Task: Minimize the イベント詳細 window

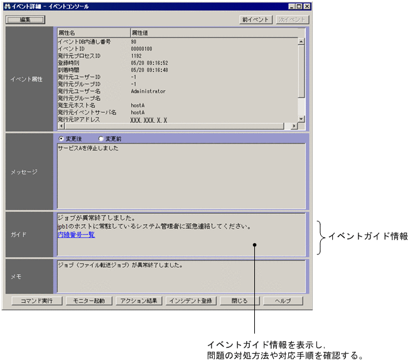Action: pos(292,6)
